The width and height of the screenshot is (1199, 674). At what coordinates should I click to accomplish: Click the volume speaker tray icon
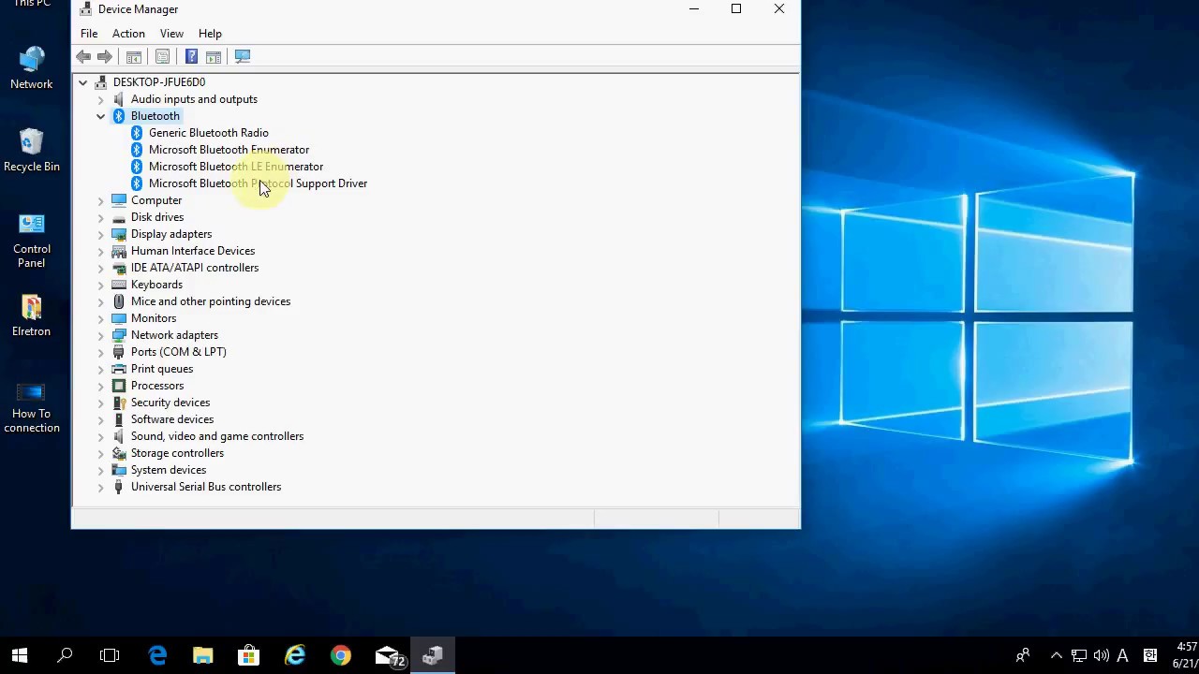(1101, 655)
